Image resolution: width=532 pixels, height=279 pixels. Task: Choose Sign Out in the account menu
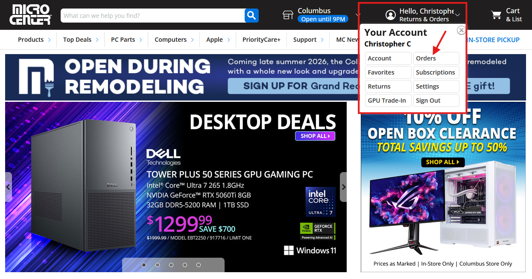[436, 101]
